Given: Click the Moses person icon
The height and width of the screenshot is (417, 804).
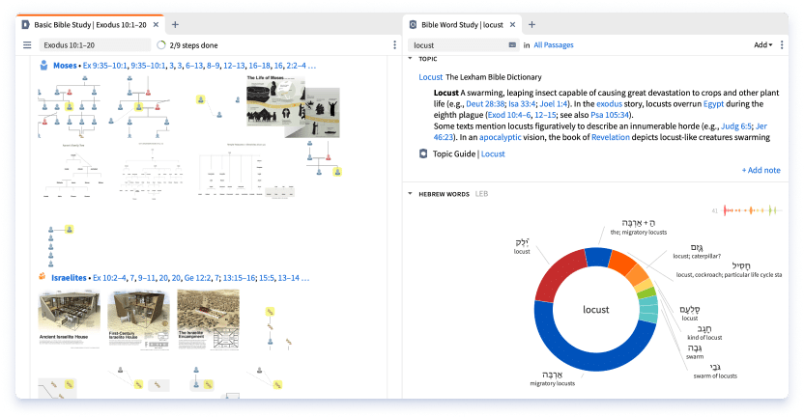Looking at the screenshot, I should [x=44, y=66].
